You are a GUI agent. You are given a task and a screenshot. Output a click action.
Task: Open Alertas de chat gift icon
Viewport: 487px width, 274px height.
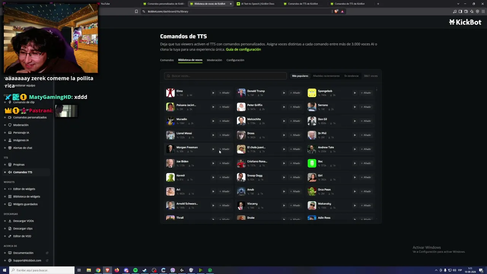(10, 148)
